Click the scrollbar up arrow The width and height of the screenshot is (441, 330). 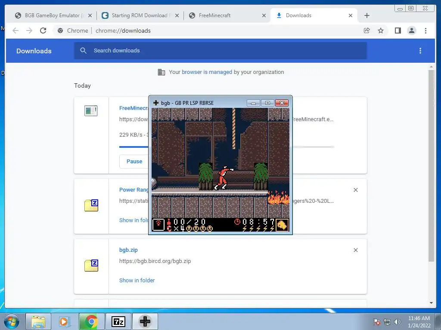431,67
